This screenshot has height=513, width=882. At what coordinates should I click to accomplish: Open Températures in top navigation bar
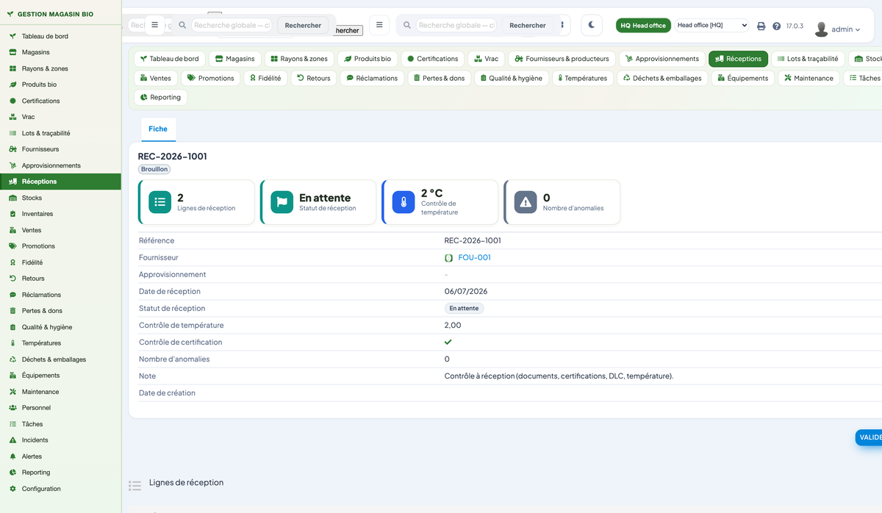tap(582, 78)
